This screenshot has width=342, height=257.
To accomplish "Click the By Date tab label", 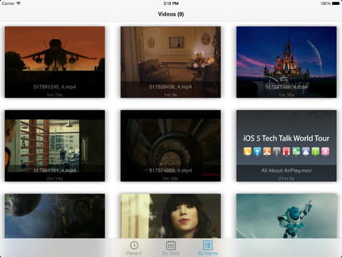I will coord(171,253).
